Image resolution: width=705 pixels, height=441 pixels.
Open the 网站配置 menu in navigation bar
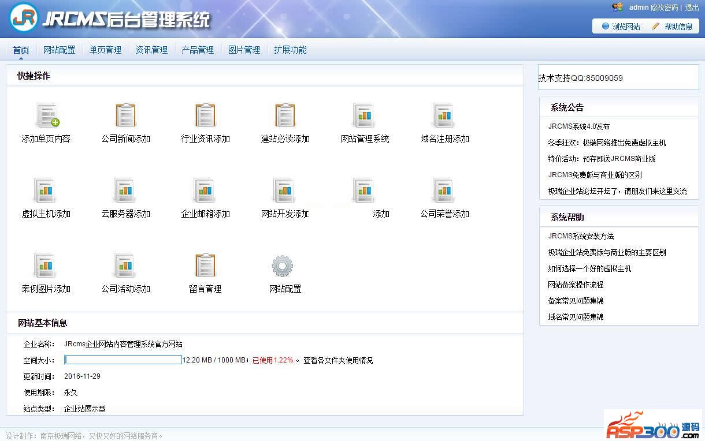point(59,50)
